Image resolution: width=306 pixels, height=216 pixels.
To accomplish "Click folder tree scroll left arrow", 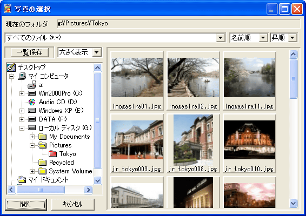I will pyautogui.click(x=11, y=190).
